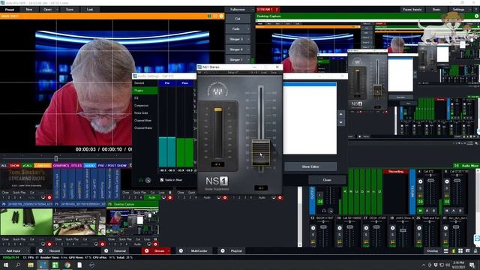
Task: Switch to GRAPHICS_TITLES category tab
Action: tap(67, 165)
